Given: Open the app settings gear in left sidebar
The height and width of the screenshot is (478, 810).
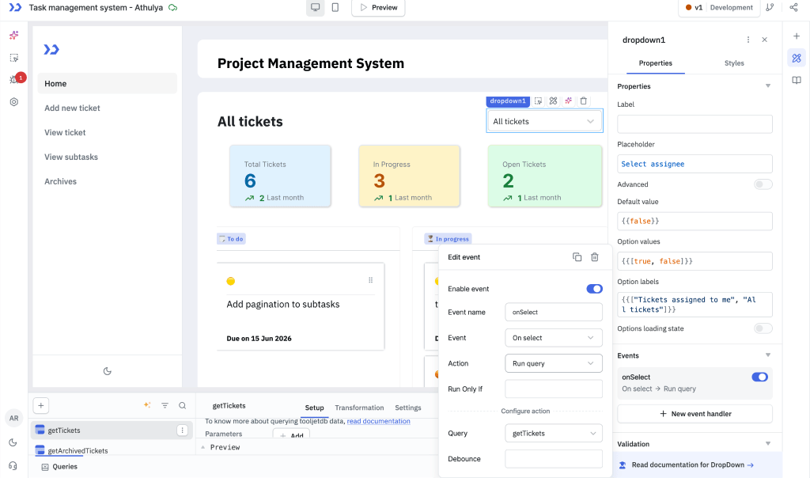Looking at the screenshot, I should click(14, 102).
